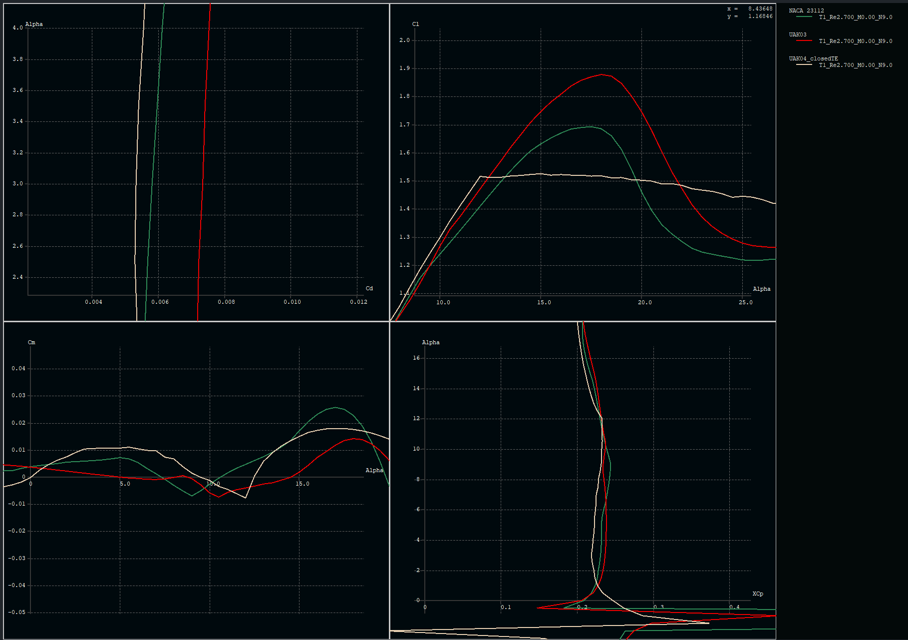
Task: Click the Cm axis label in bottom-left graph
Action: pos(31,342)
